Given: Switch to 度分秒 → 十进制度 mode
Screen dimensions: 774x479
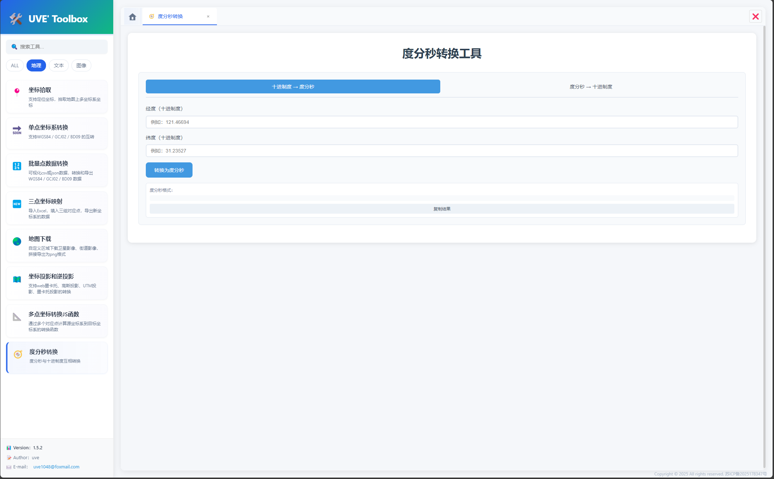Looking at the screenshot, I should [x=590, y=87].
